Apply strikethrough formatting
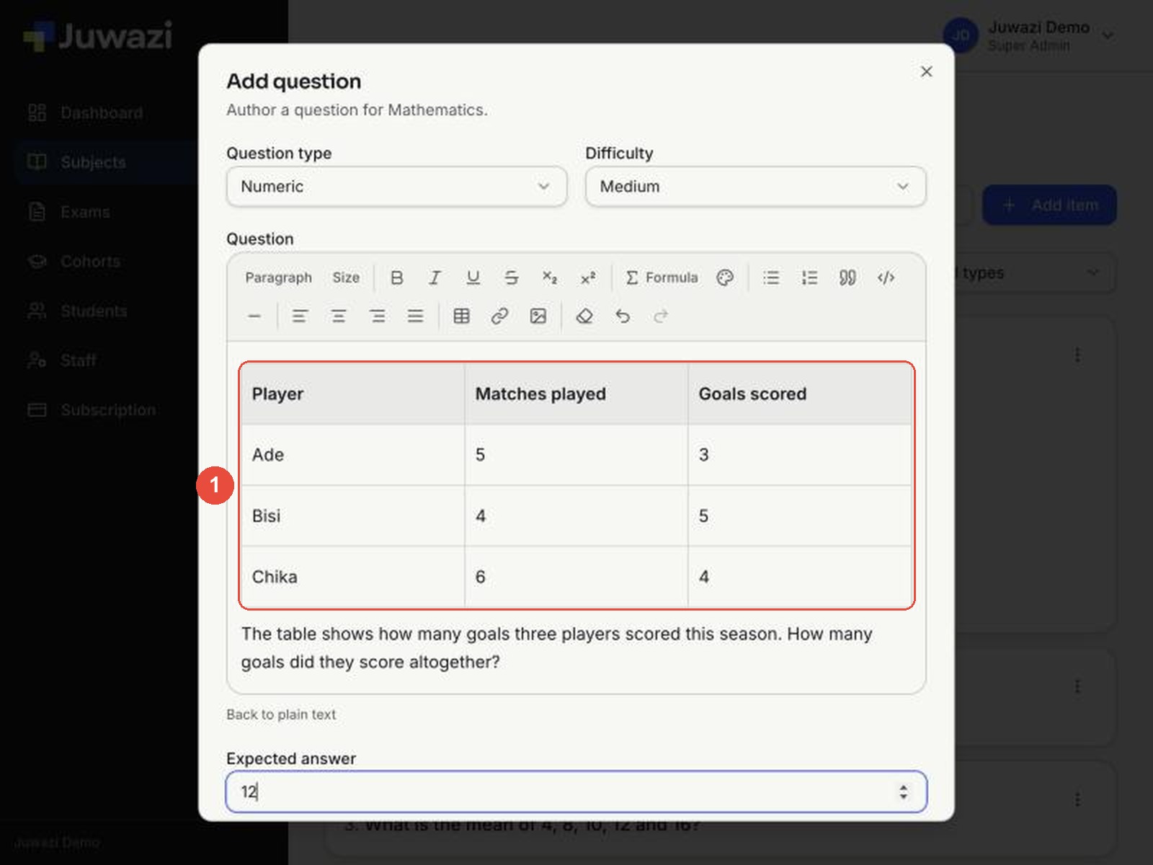 pyautogui.click(x=512, y=278)
